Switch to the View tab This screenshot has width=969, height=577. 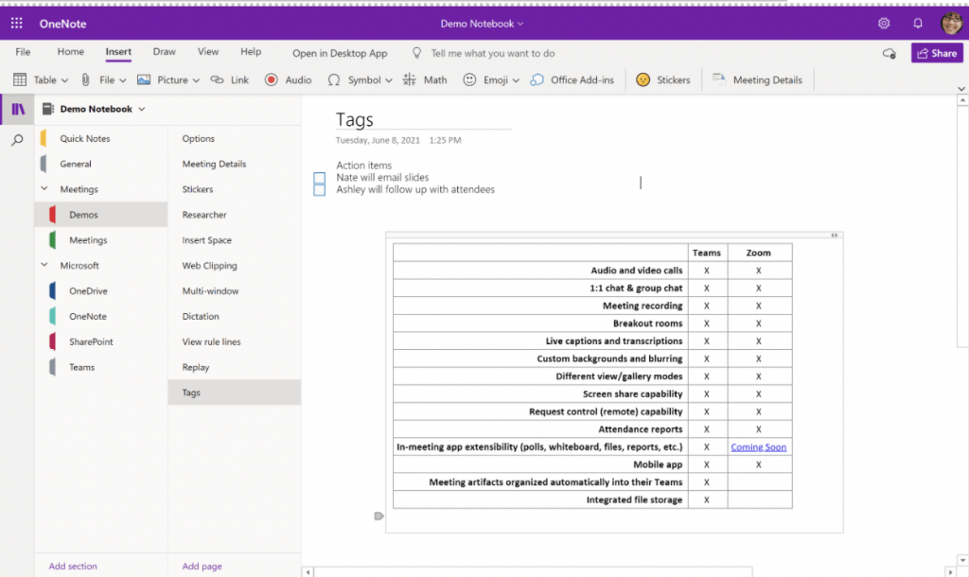(207, 52)
